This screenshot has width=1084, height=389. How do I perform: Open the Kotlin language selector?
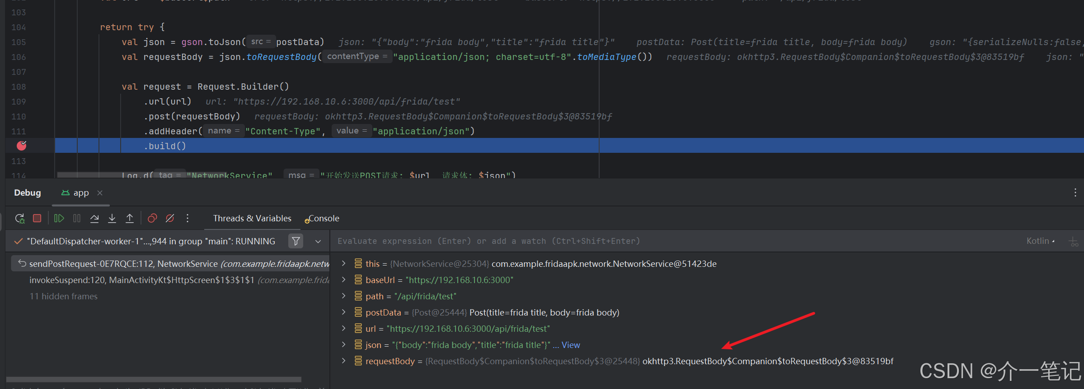pos(1040,241)
